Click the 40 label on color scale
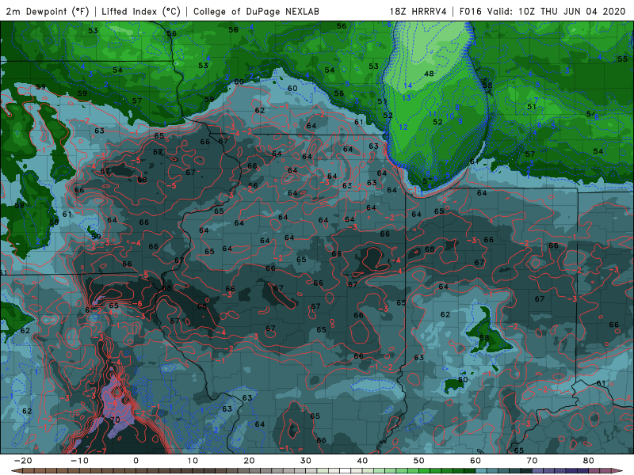The height and width of the screenshot is (475, 634). click(x=362, y=461)
